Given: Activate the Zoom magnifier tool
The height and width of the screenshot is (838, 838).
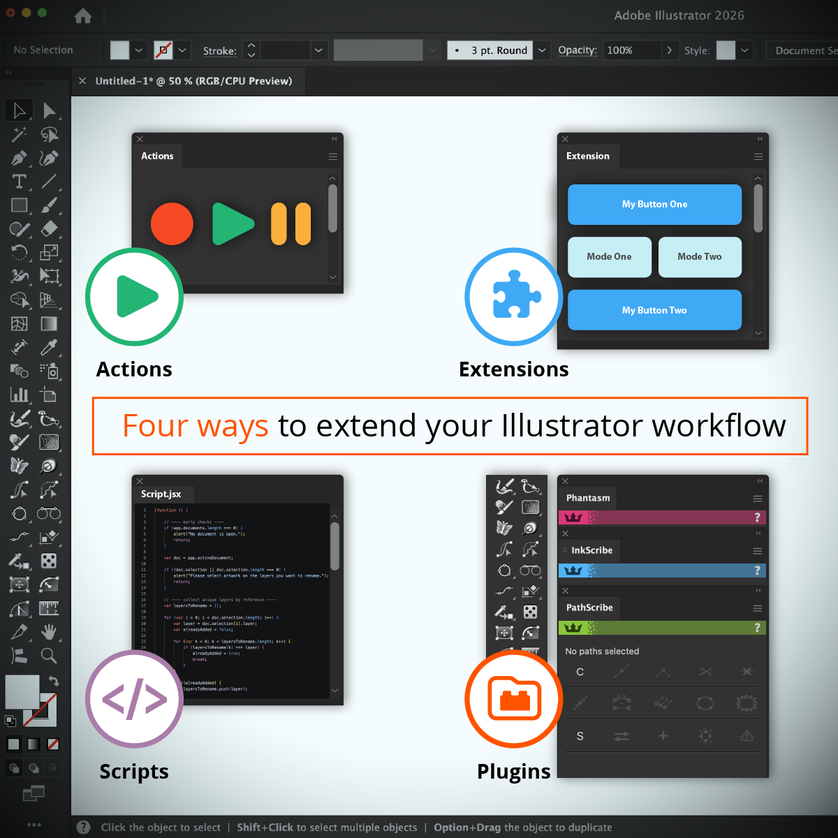Looking at the screenshot, I should click(x=49, y=656).
